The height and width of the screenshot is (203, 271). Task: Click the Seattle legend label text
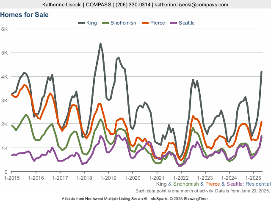point(187,22)
